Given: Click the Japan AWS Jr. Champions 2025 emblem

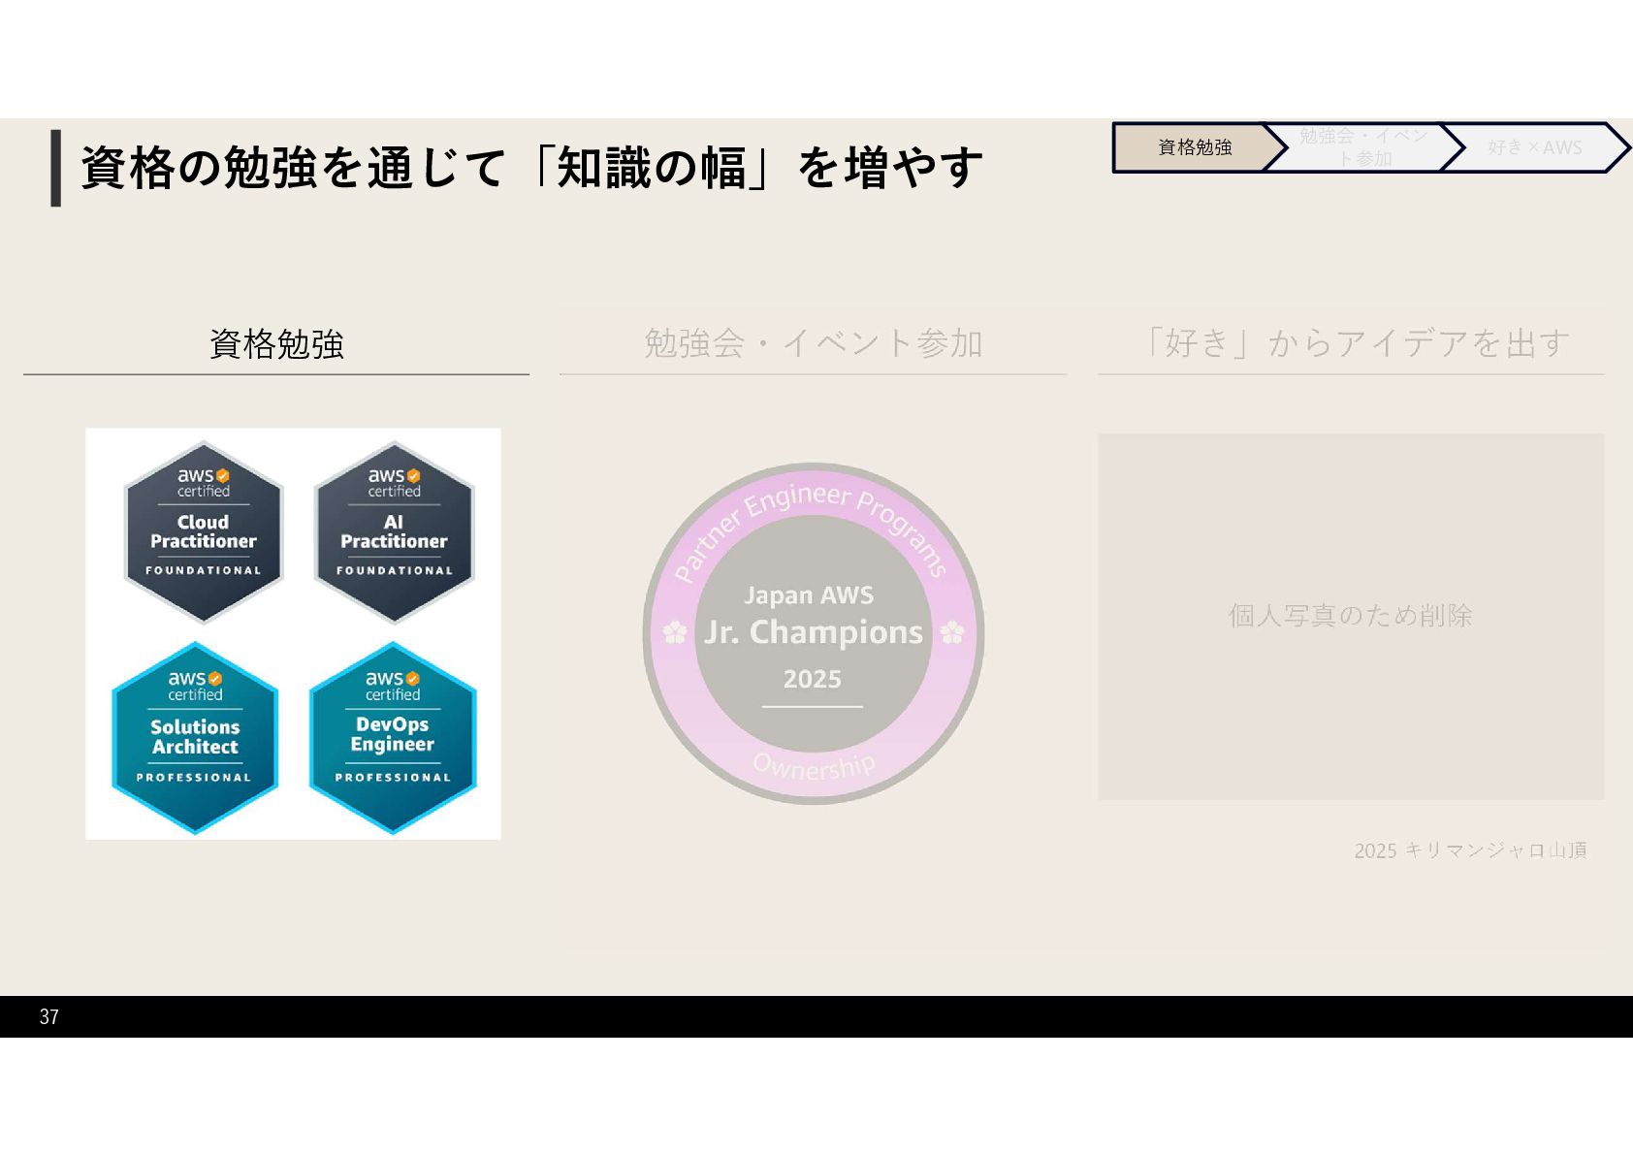Looking at the screenshot, I should click(813, 633).
